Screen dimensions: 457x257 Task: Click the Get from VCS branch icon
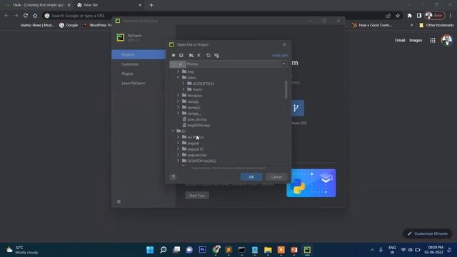tap(296, 108)
